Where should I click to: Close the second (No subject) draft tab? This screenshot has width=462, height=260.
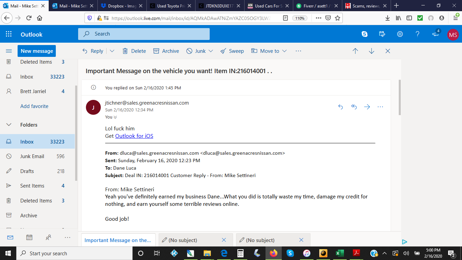pos(301,240)
